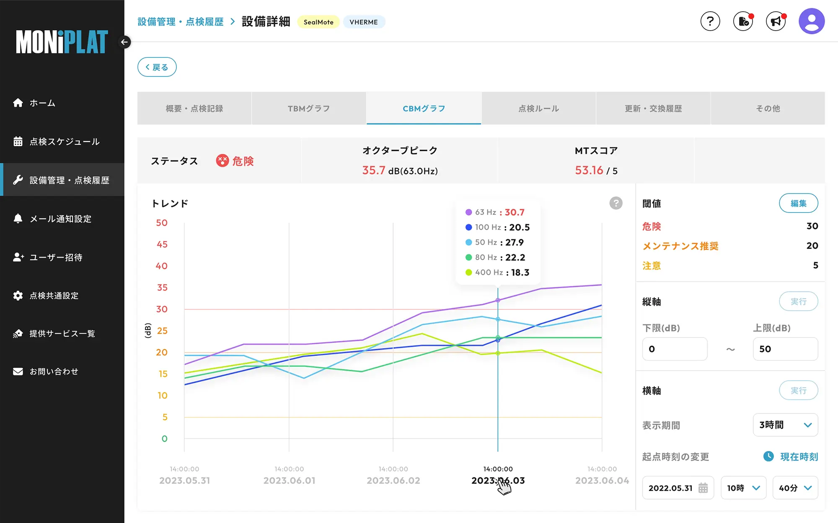The image size is (838, 523).
Task: Click the 編集 button for thresholds
Action: [x=798, y=204]
